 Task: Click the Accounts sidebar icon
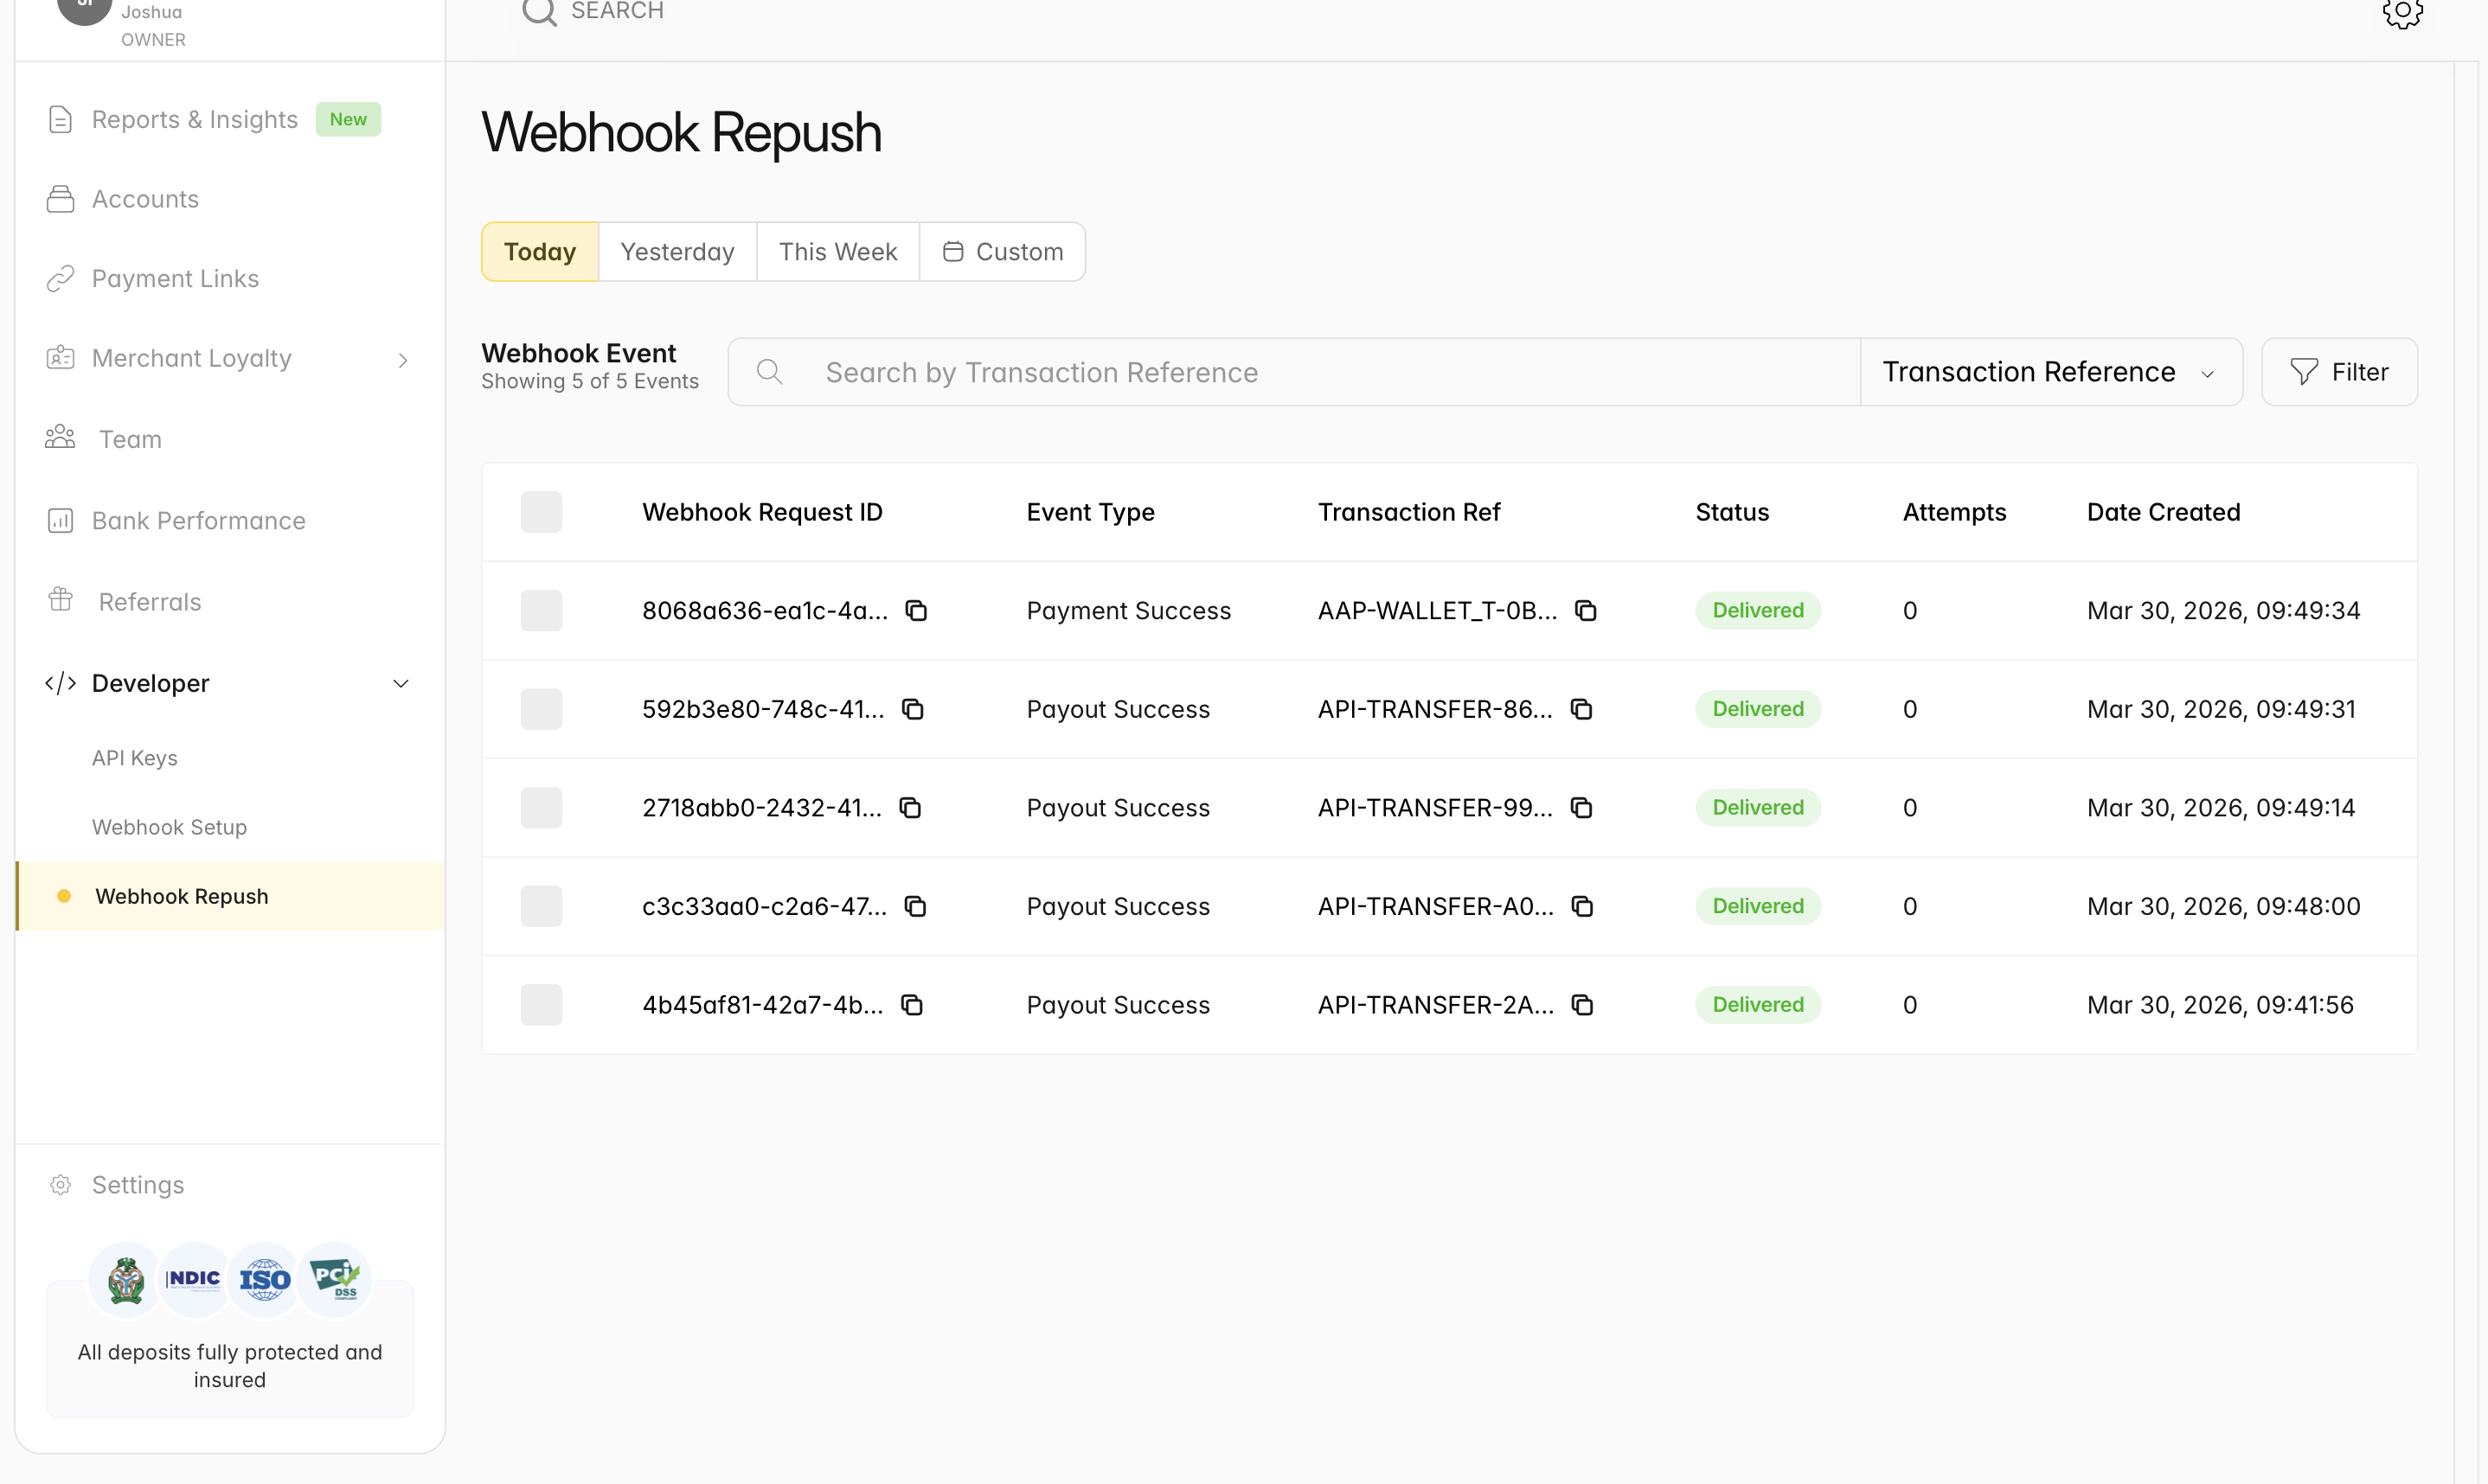[x=60, y=199]
